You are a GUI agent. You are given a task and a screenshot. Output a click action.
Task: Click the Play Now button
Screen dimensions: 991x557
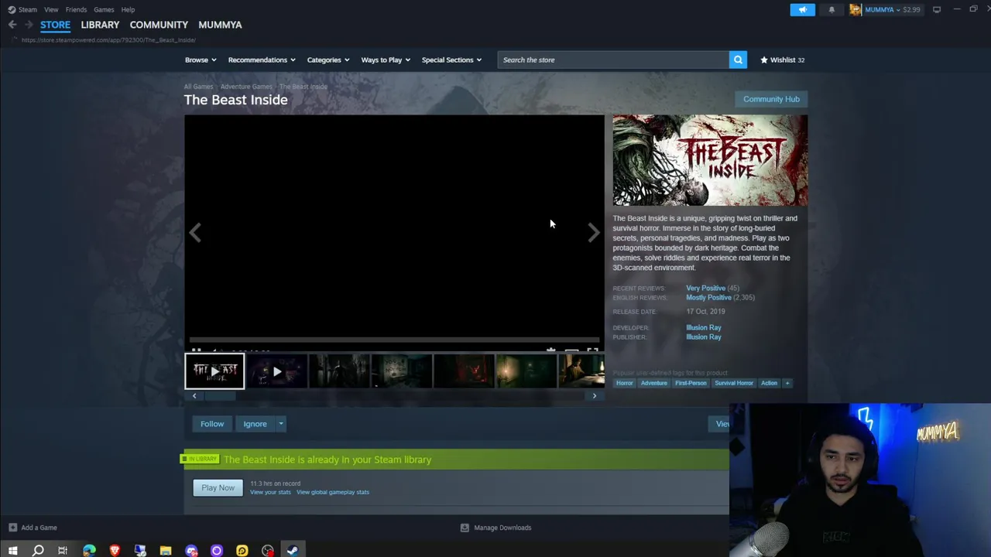pyautogui.click(x=218, y=487)
